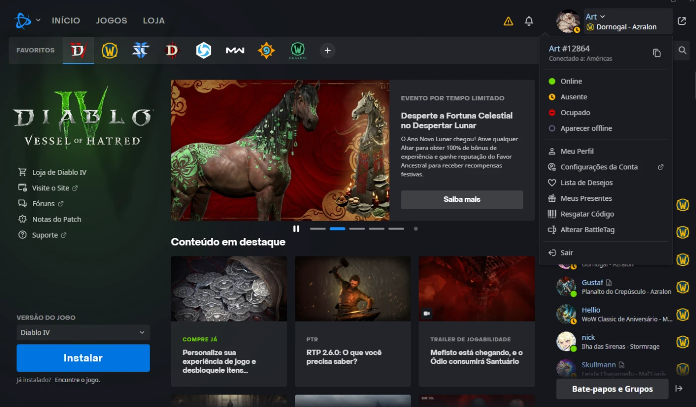Open the WoW Classic favorites icon
Viewport: 696px width, 407px height.
coord(297,50)
